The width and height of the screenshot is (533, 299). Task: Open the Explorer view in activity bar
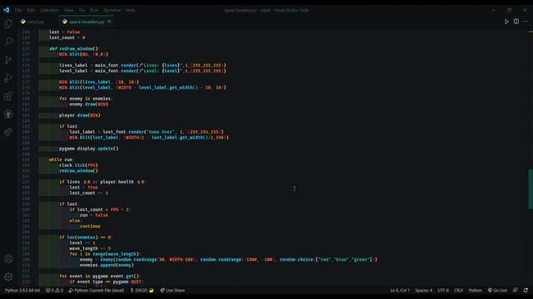tap(8, 23)
